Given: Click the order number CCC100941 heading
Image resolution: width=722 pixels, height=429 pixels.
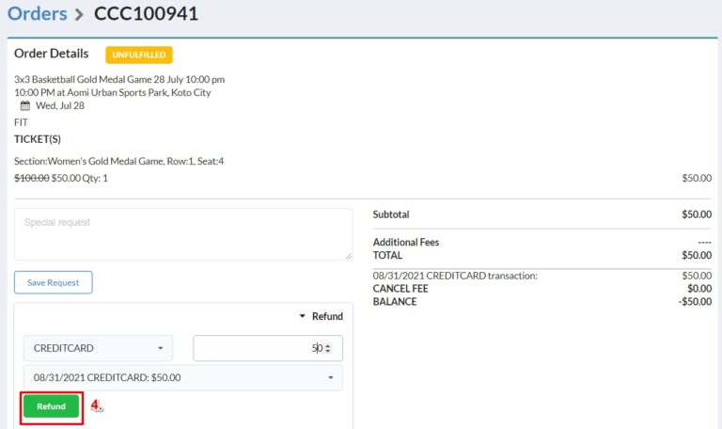Looking at the screenshot, I should [146, 14].
